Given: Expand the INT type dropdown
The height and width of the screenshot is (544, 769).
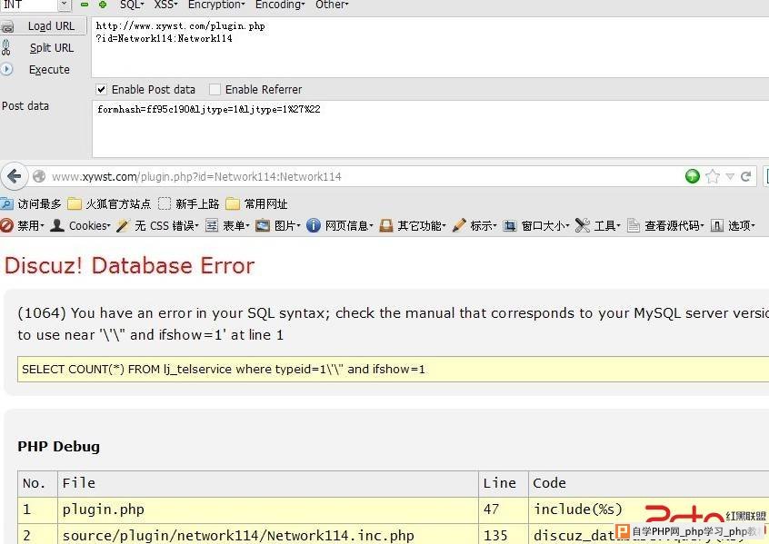Looking at the screenshot, I should (65, 5).
